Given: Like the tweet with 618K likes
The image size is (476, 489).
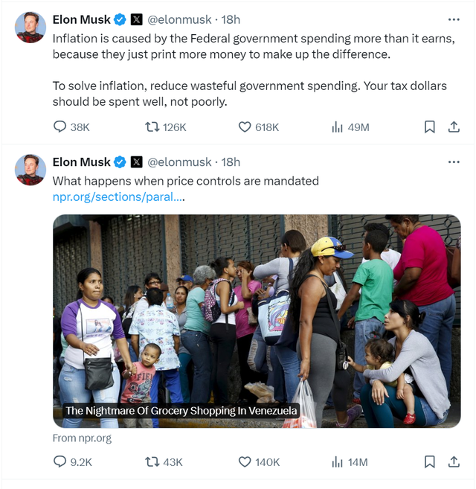Looking at the screenshot, I should [x=258, y=127].
